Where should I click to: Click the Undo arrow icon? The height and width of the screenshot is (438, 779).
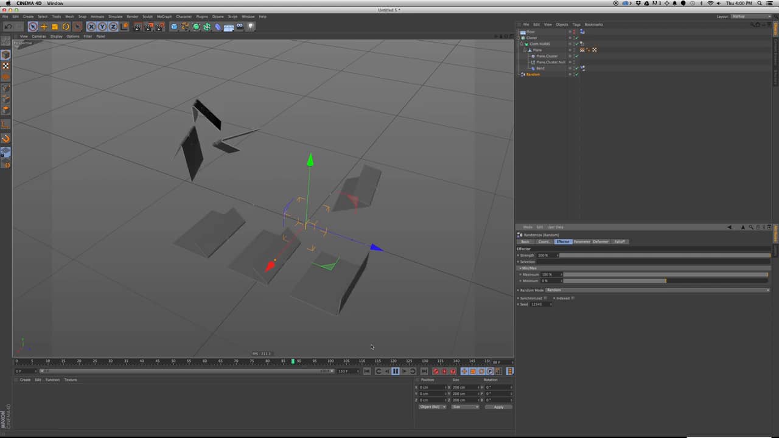coord(8,27)
